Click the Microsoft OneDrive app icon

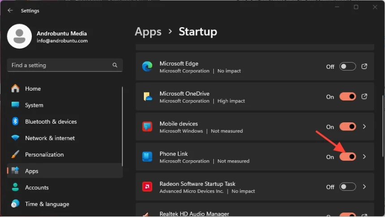coord(147,96)
